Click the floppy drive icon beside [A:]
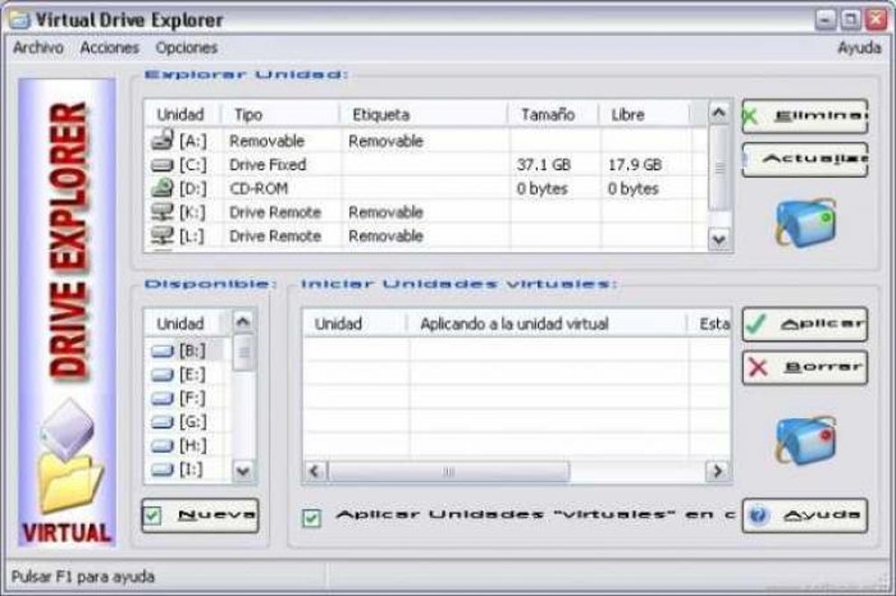Viewport: 896px width, 596px height. pyautogui.click(x=161, y=140)
